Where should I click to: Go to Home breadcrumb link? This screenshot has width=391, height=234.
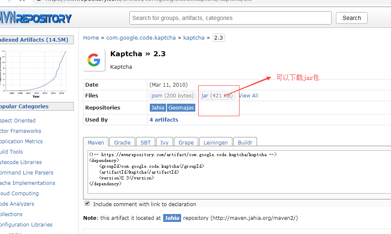[91, 37]
